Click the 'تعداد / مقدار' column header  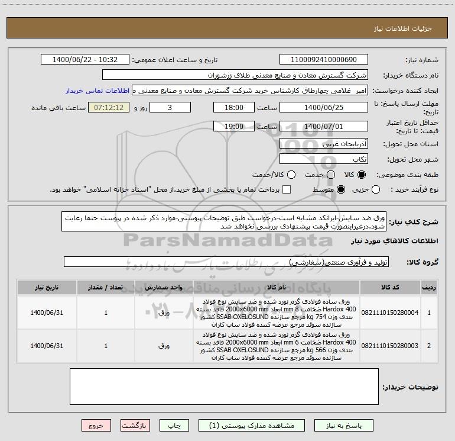pyautogui.click(x=106, y=287)
